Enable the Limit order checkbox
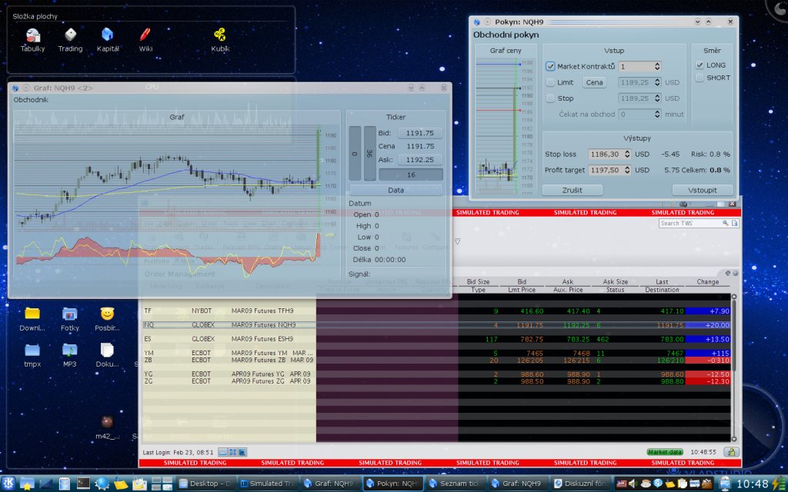 tap(550, 82)
